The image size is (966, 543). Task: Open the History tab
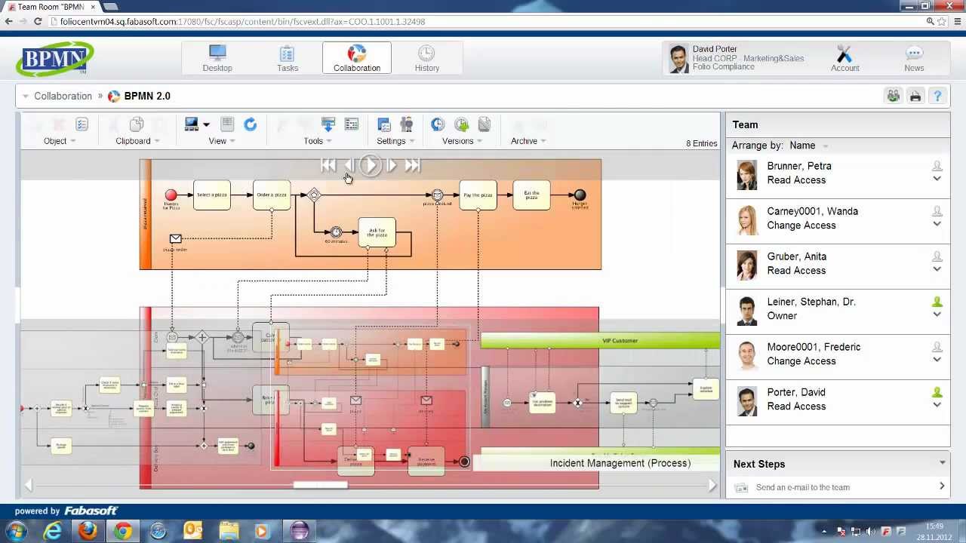point(426,58)
